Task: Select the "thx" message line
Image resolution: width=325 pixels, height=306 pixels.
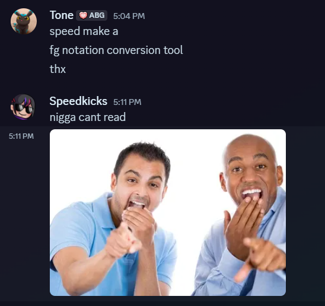Action: (x=58, y=69)
